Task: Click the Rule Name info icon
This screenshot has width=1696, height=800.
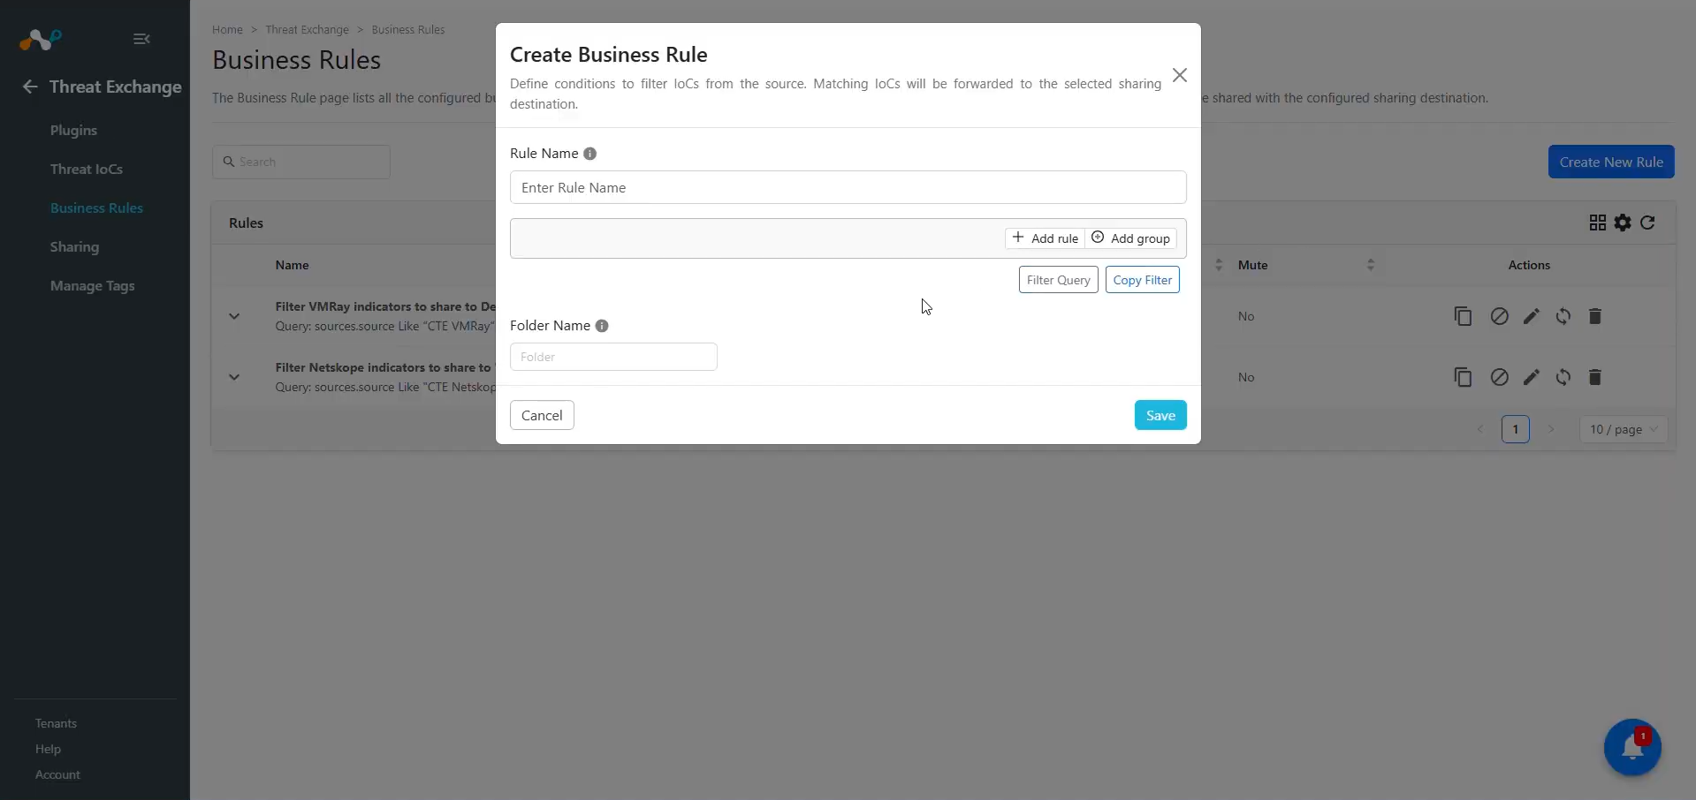Action: (x=590, y=154)
